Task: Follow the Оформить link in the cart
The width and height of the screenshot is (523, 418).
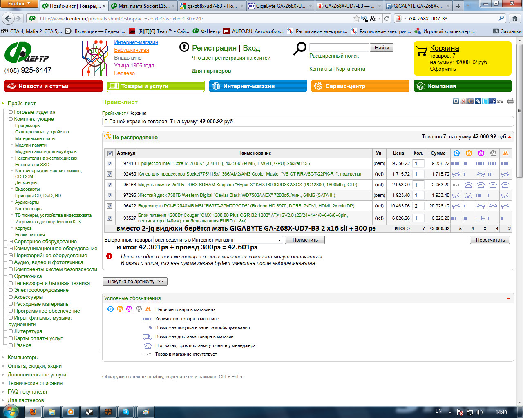Action: (x=443, y=69)
